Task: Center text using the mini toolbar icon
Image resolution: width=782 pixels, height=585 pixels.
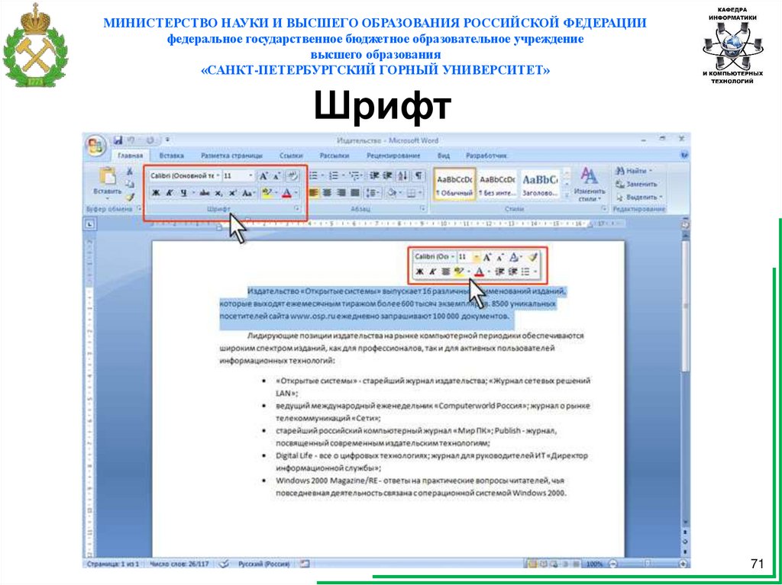Action: coord(445,272)
